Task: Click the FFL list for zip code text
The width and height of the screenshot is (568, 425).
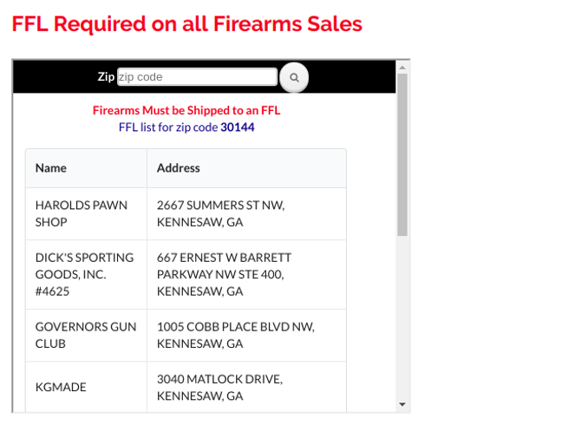Action: 168,127
